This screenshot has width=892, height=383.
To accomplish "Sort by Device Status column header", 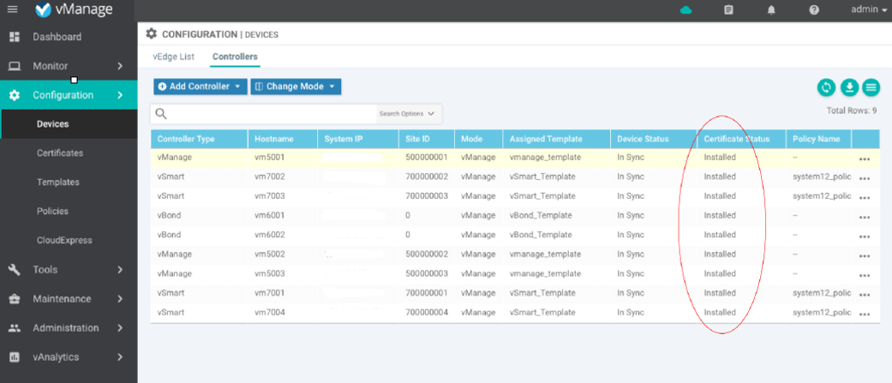I will 654,139.
